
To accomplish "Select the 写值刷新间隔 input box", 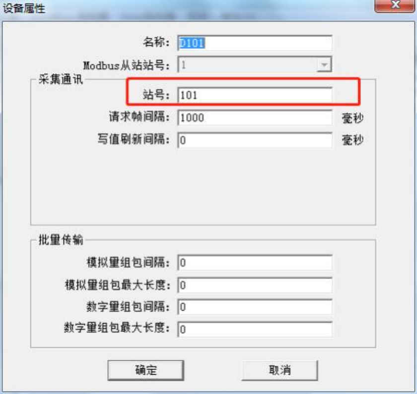I will point(255,140).
